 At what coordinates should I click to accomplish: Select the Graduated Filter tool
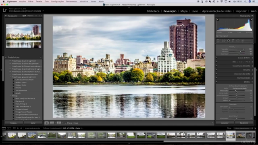pos(233,41)
